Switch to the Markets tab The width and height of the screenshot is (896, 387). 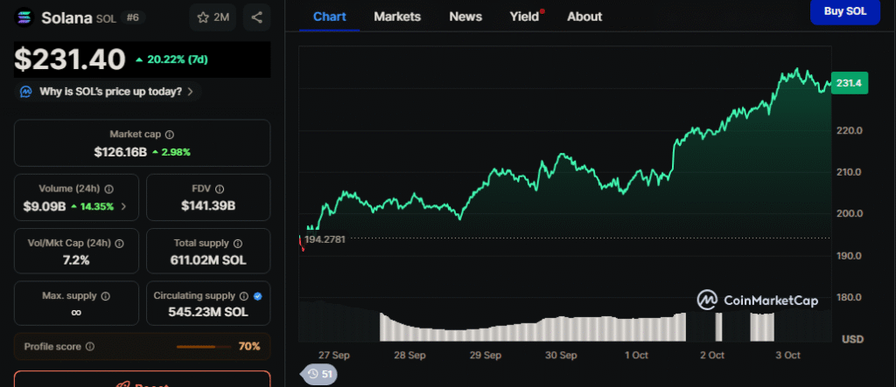click(396, 17)
